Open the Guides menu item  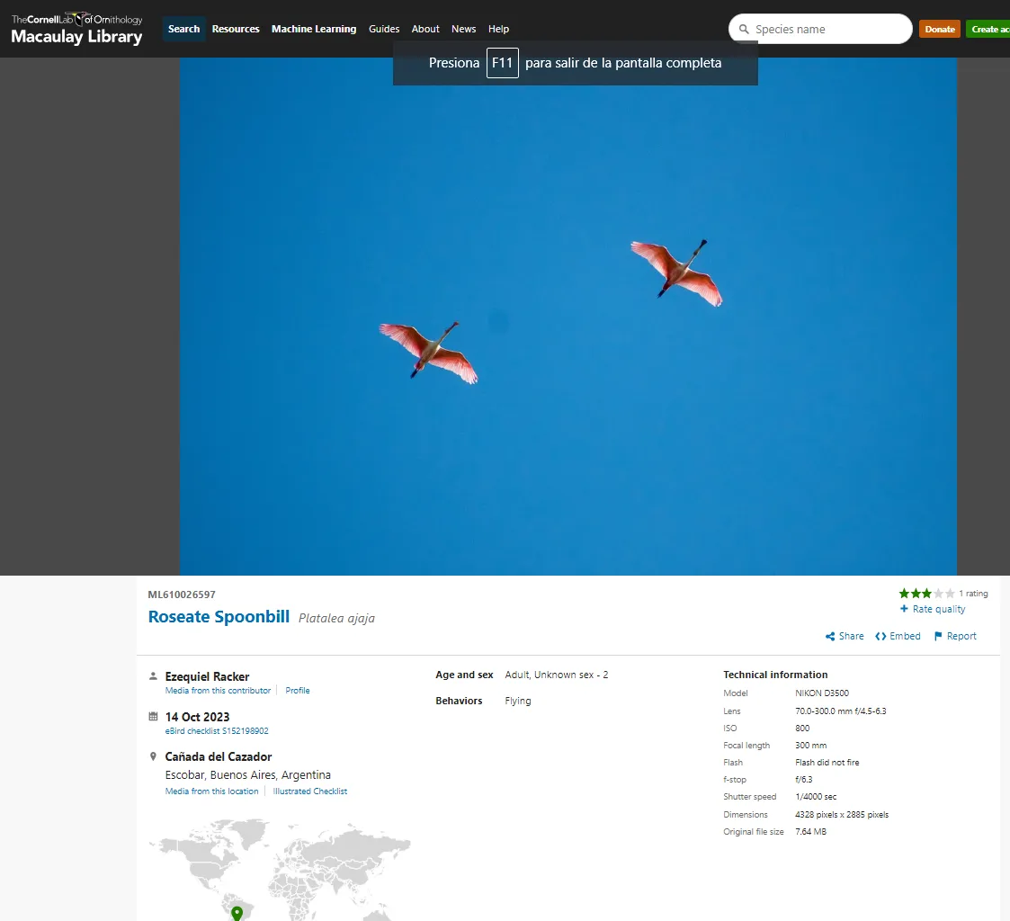(384, 29)
